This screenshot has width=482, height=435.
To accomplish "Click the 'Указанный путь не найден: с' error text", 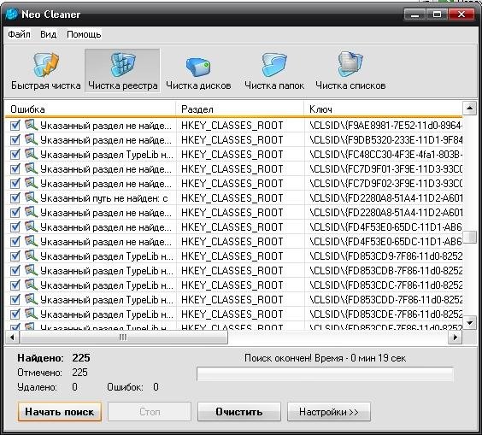I will pos(104,198).
